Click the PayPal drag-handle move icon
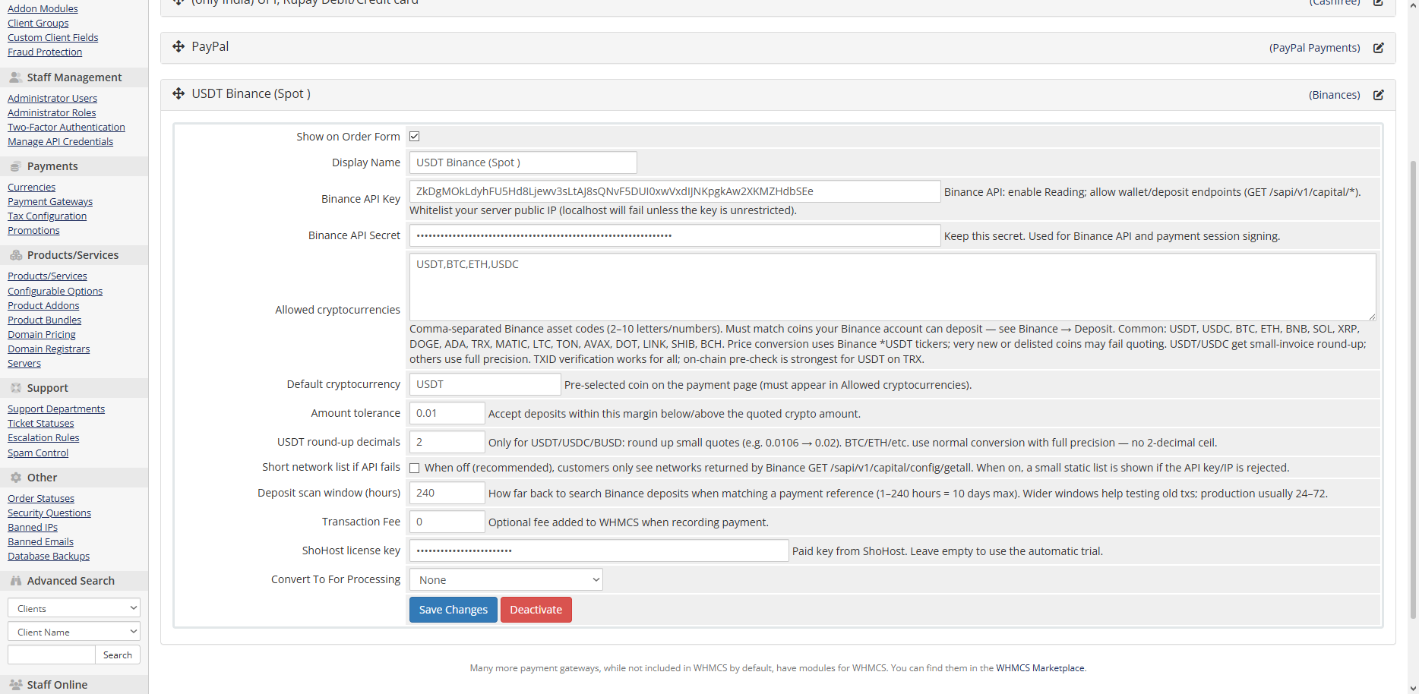This screenshot has width=1419, height=694. (x=179, y=46)
